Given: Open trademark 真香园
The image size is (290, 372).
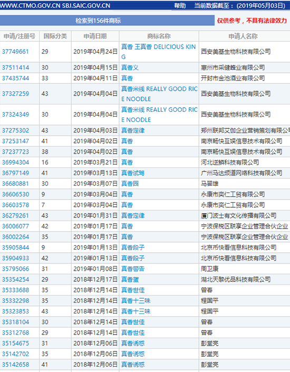Looking at the screenshot, I should point(130,184).
